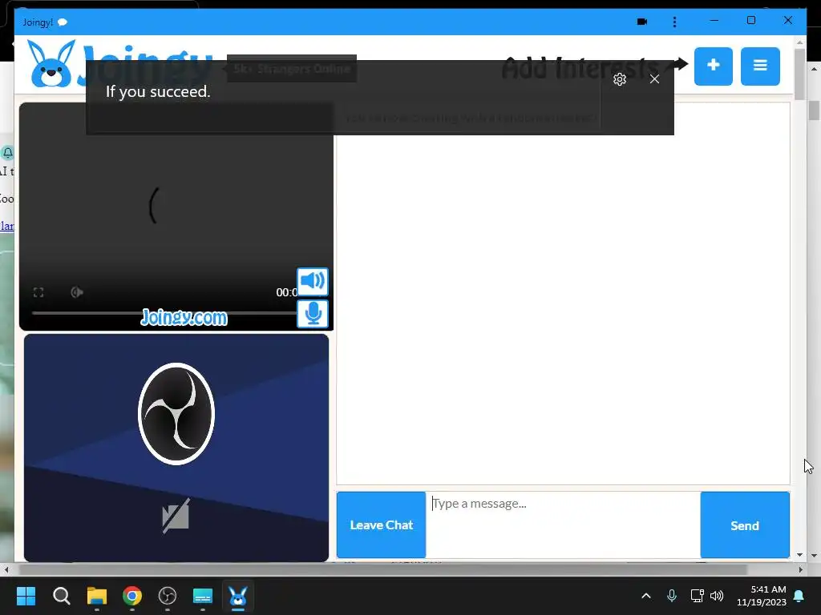
Task: Click Joingy app taskbar icon
Action: (237, 596)
